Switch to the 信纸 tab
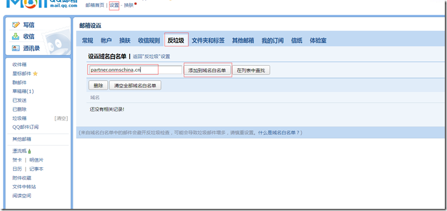 (x=297, y=40)
